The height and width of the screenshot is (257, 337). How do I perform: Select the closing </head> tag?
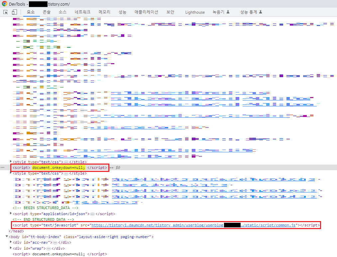(16, 231)
